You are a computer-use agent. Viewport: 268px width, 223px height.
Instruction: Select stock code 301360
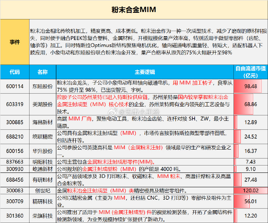pyautogui.click(x=15, y=216)
